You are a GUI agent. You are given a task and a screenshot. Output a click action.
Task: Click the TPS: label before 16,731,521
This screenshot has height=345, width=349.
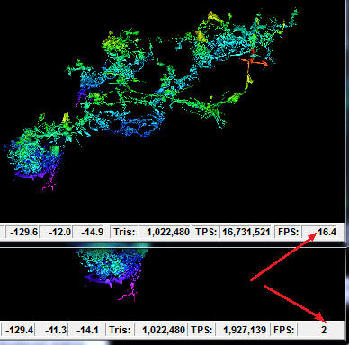(x=206, y=232)
